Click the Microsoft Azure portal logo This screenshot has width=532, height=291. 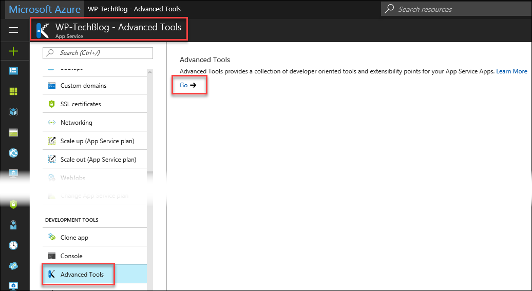pos(45,9)
